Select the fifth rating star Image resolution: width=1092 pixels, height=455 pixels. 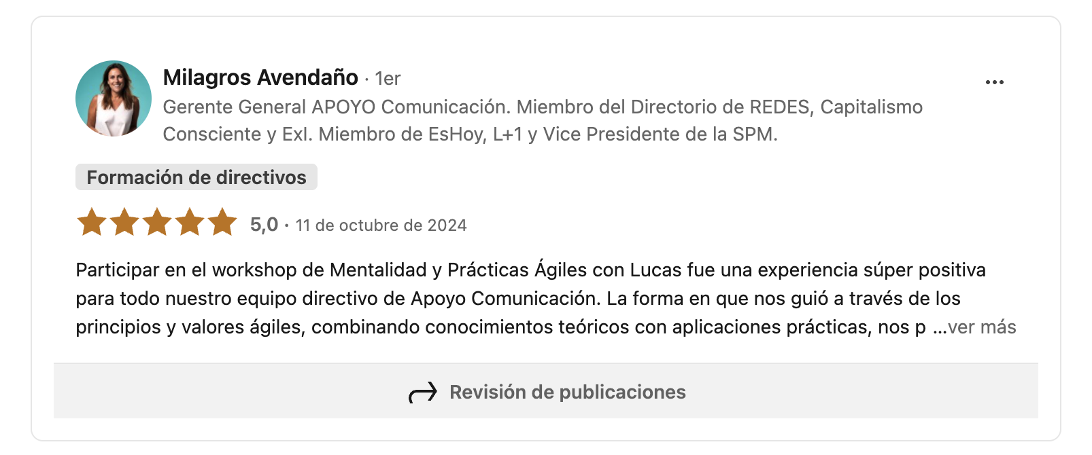click(x=222, y=223)
